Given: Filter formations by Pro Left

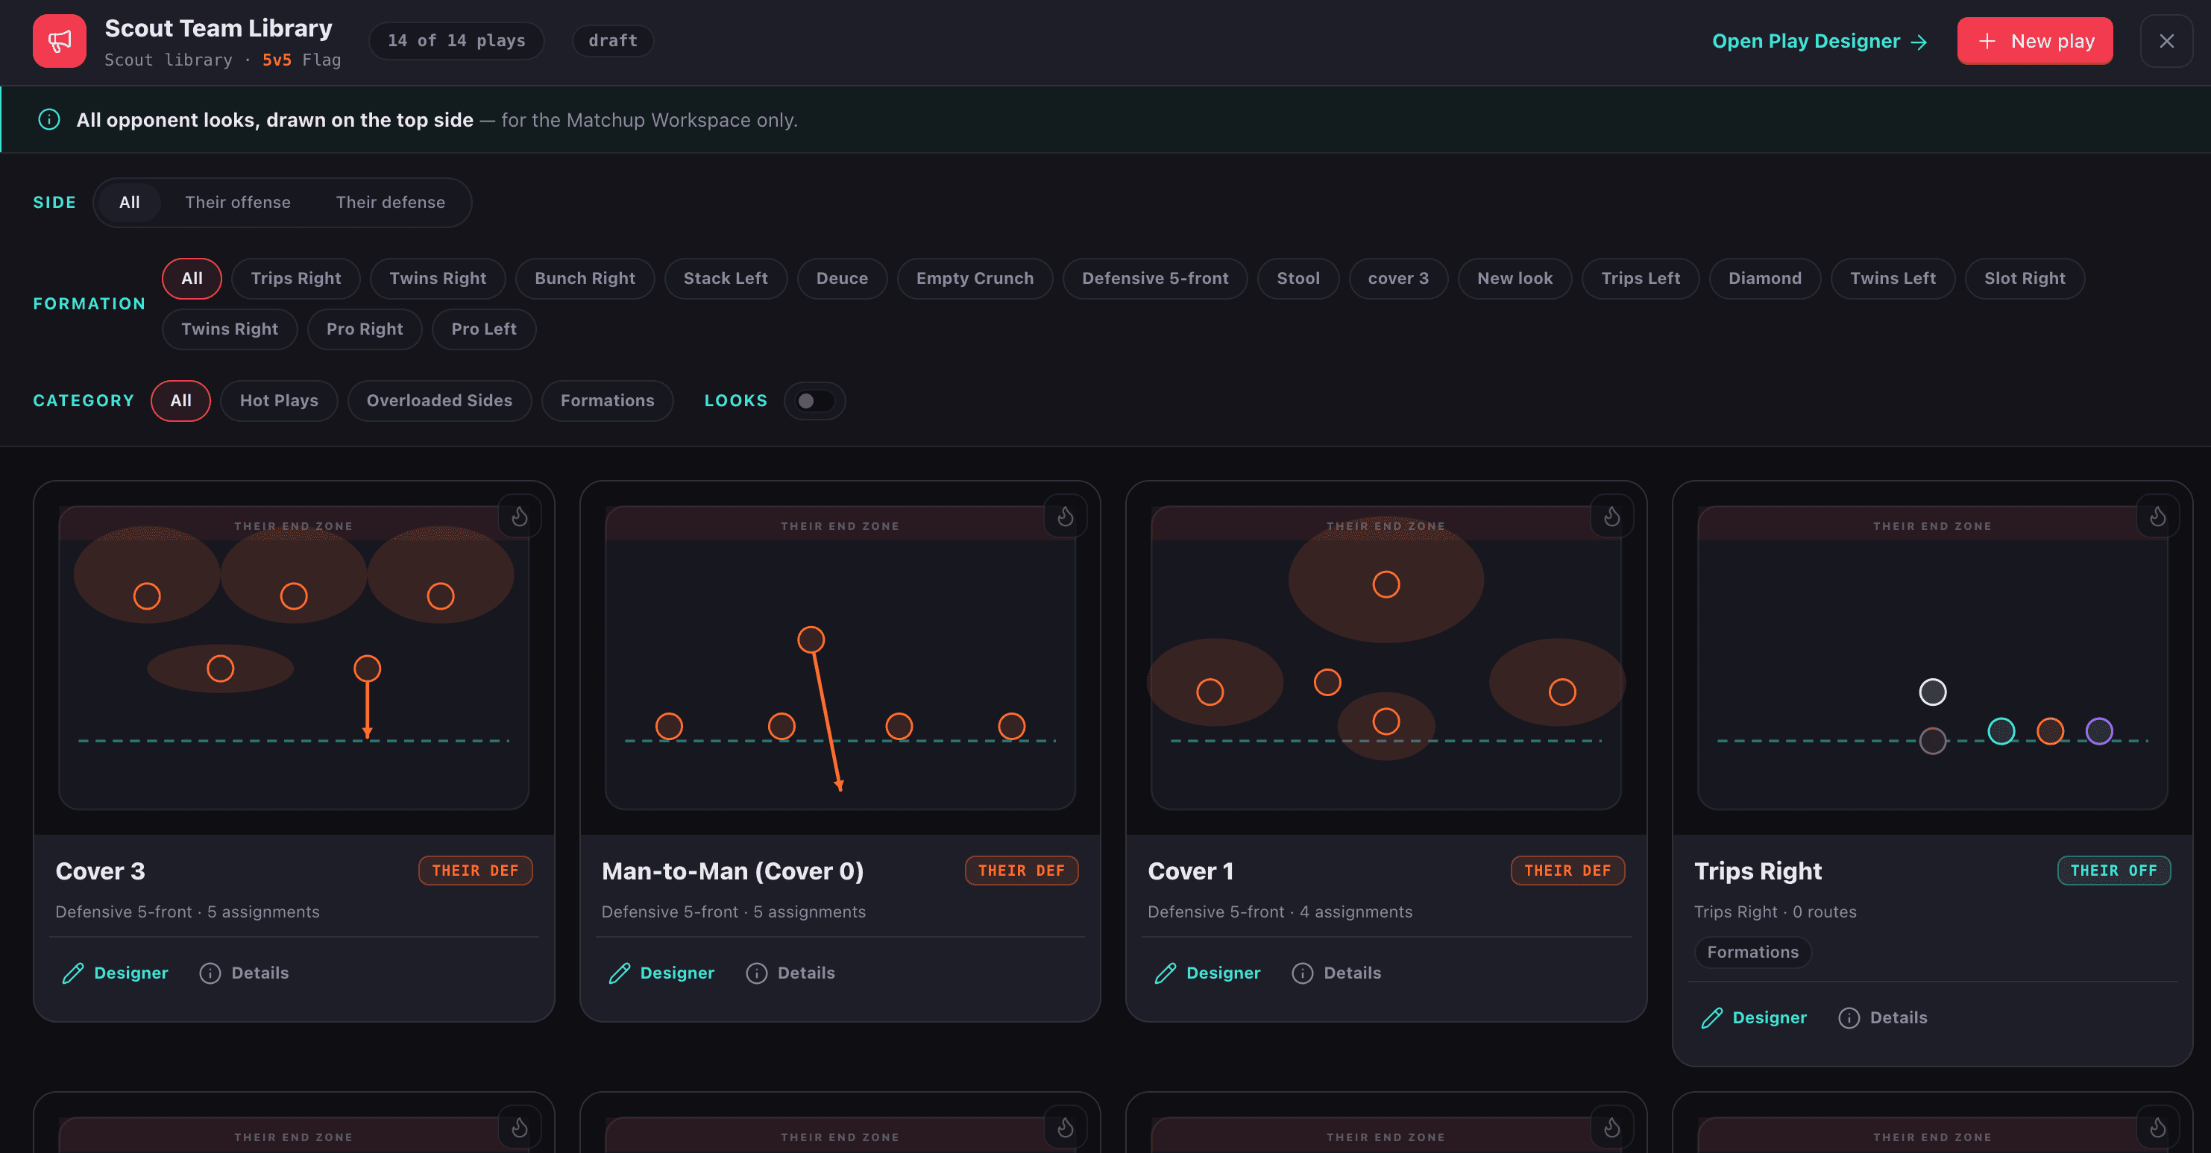Looking at the screenshot, I should click(484, 329).
